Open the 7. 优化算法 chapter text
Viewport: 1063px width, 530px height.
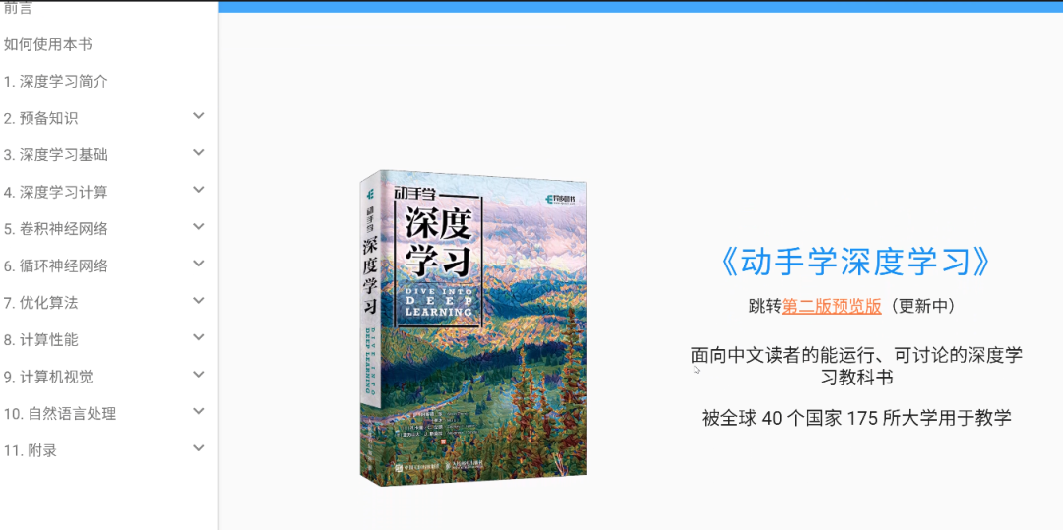(40, 303)
